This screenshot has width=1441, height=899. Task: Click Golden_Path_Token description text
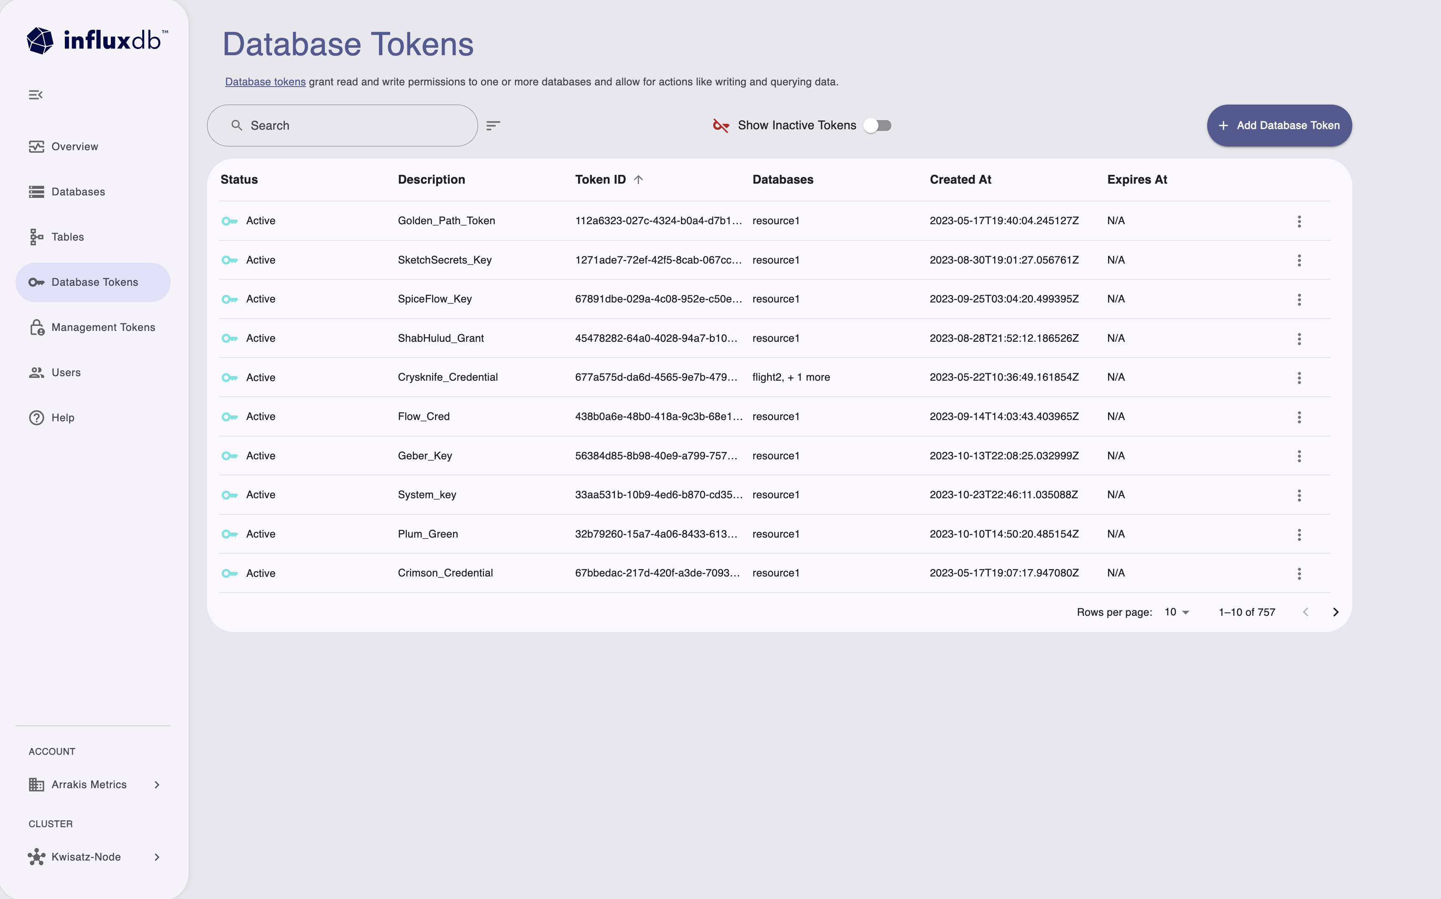446,220
